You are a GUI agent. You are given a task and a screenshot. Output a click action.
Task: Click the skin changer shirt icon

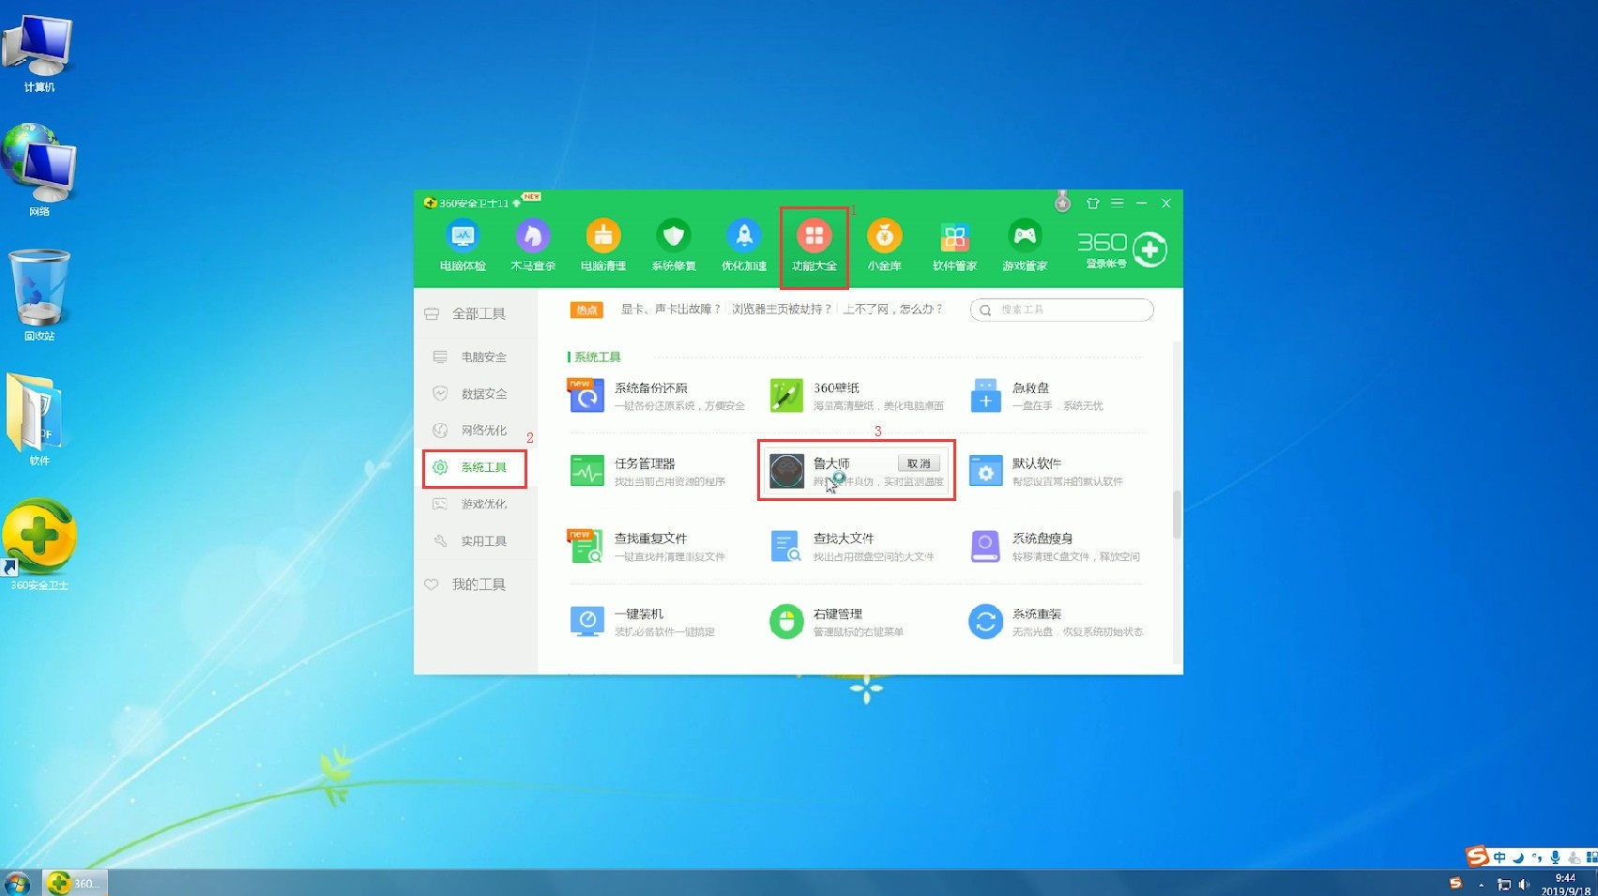pyautogui.click(x=1092, y=203)
